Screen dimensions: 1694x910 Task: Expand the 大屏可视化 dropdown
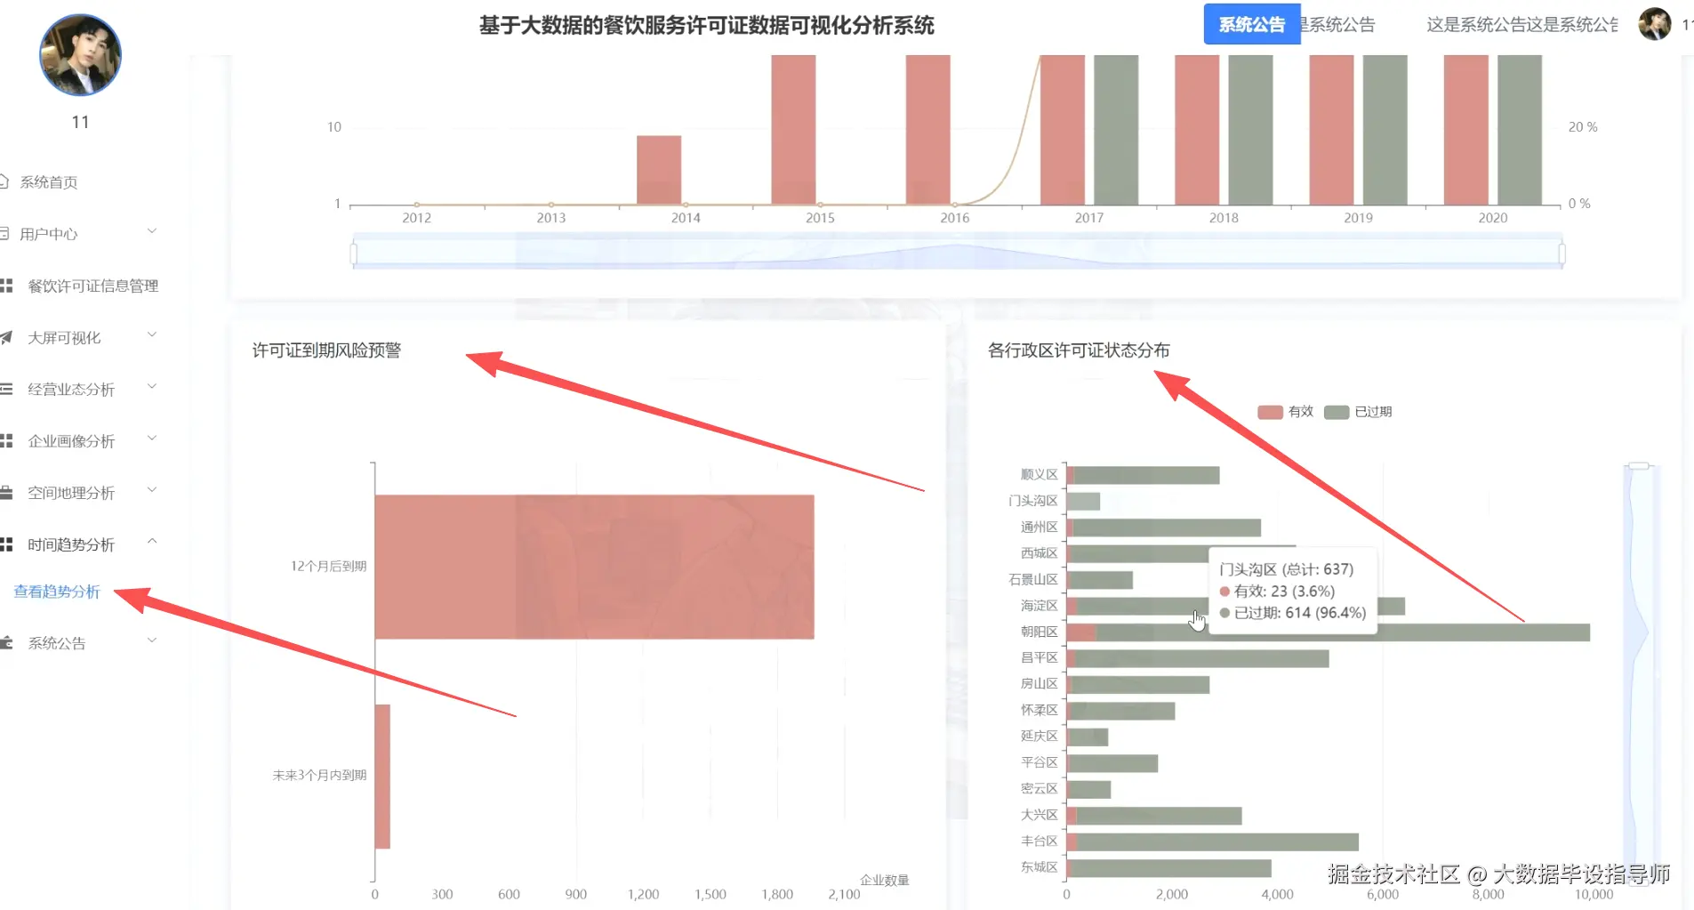click(151, 334)
